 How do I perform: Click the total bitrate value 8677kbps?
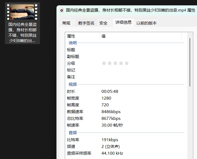(x=111, y=119)
